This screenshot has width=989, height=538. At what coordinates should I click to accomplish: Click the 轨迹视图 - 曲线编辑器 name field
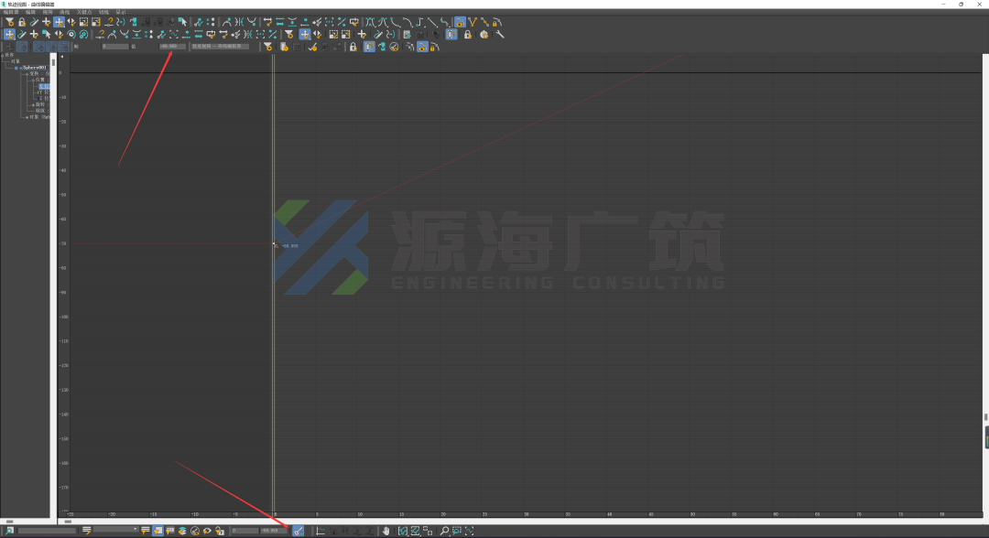(x=221, y=47)
